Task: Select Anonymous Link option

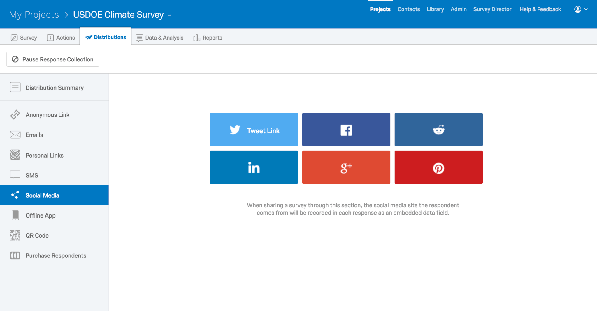Action: (54, 115)
